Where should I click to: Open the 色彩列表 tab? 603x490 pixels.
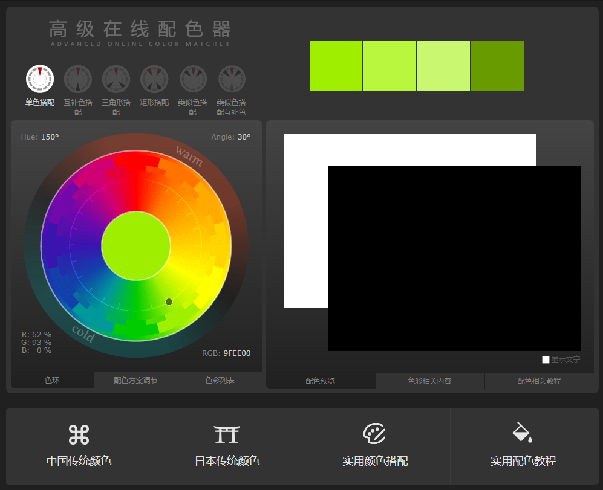(220, 380)
